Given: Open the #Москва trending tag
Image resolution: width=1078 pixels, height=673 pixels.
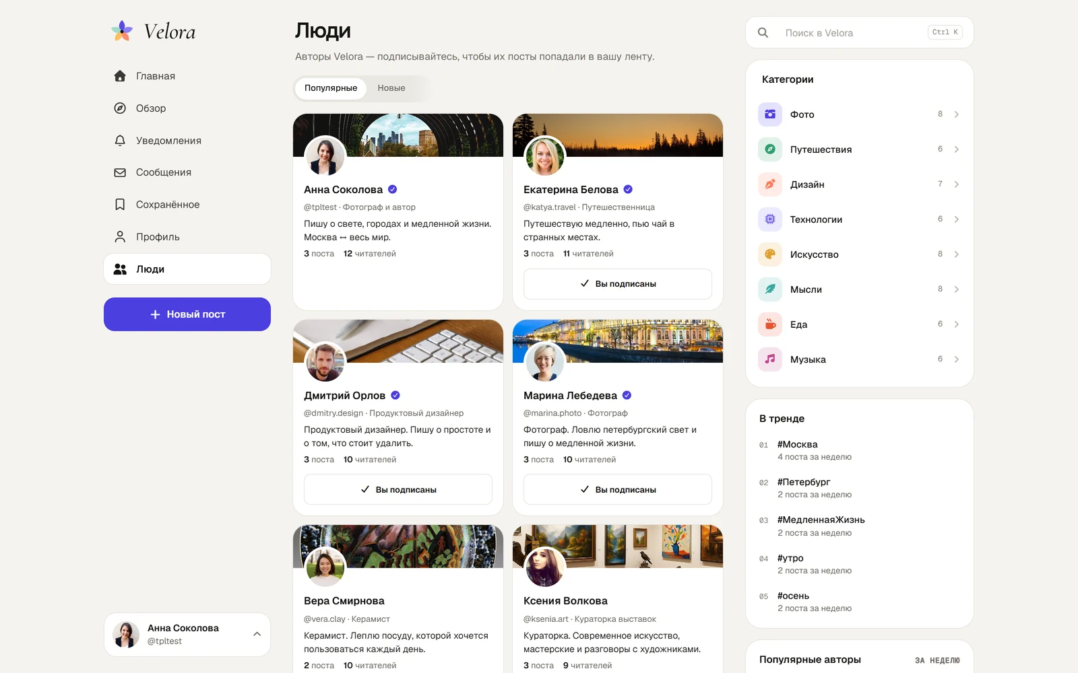Looking at the screenshot, I should click(x=798, y=444).
